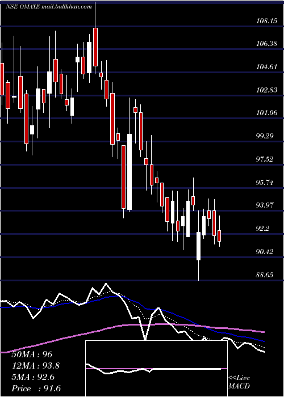Select the 95.74 price axis label

coord(265,182)
